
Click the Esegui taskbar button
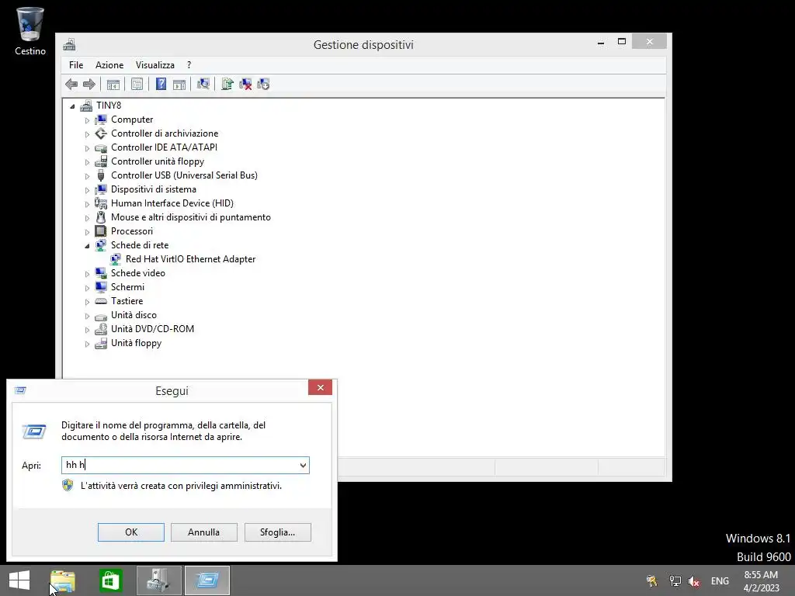pyautogui.click(x=207, y=580)
